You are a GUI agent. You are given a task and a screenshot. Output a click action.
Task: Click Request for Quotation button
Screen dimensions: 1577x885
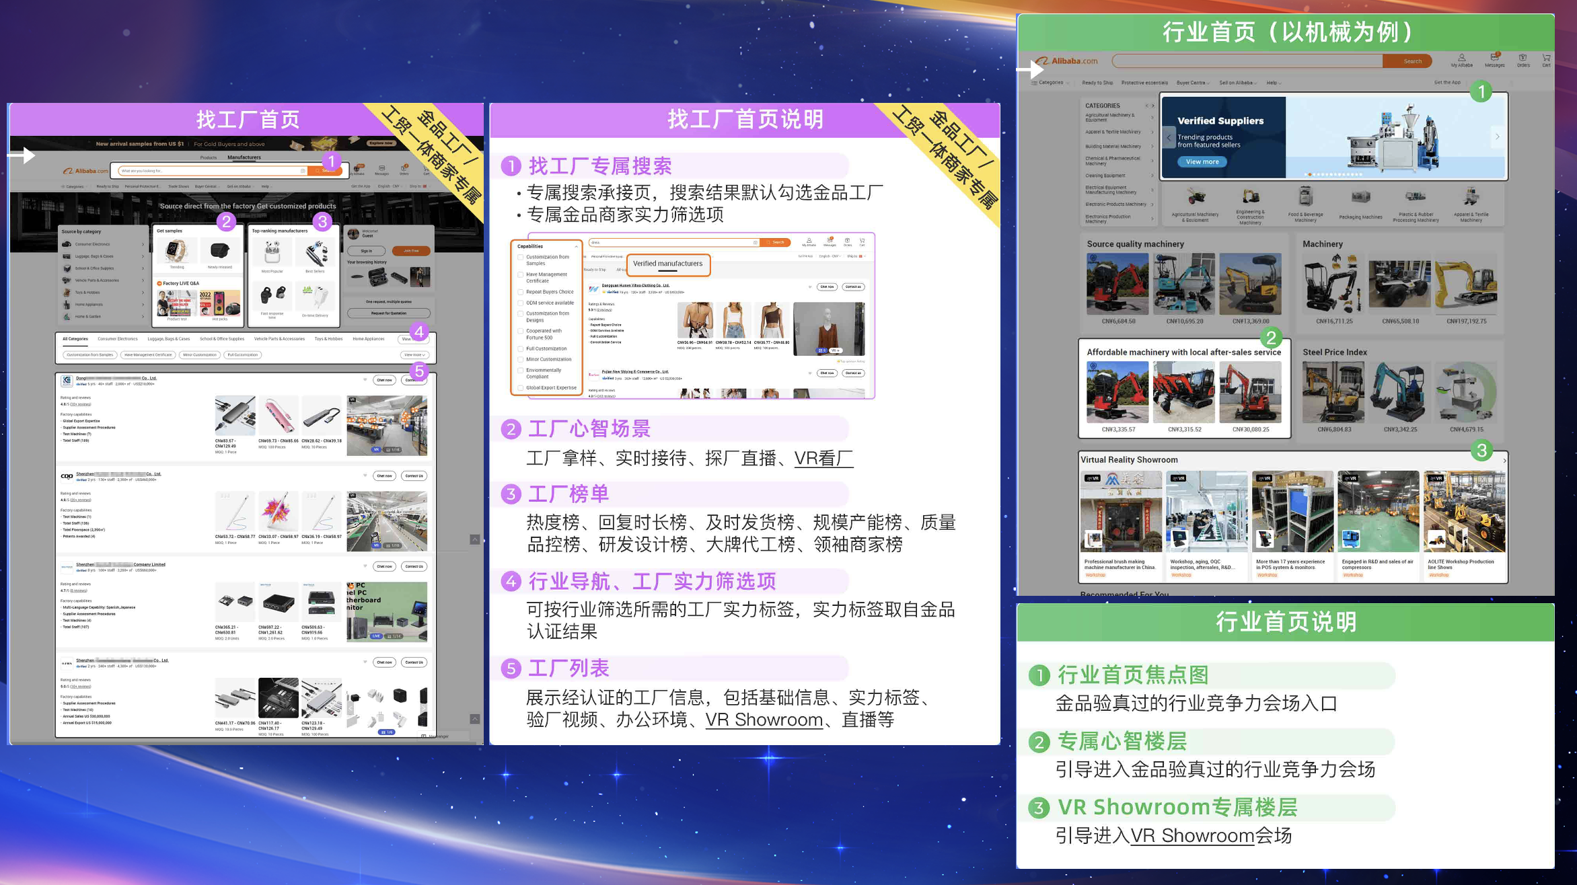389,313
